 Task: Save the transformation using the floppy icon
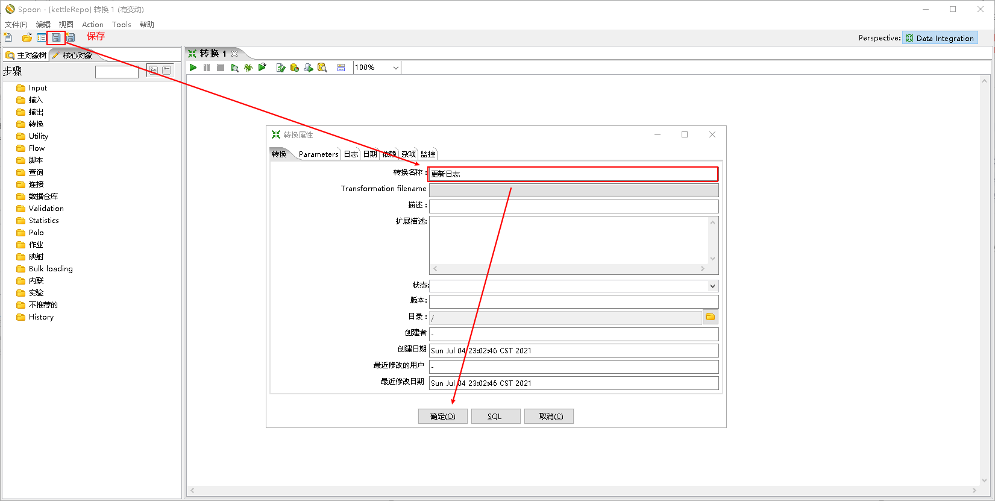(56, 38)
